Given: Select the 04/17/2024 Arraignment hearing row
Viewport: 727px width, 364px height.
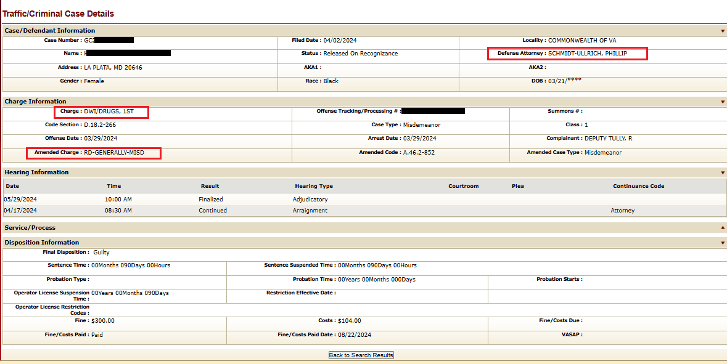Looking at the screenshot, I should pyautogui.click(x=310, y=211).
